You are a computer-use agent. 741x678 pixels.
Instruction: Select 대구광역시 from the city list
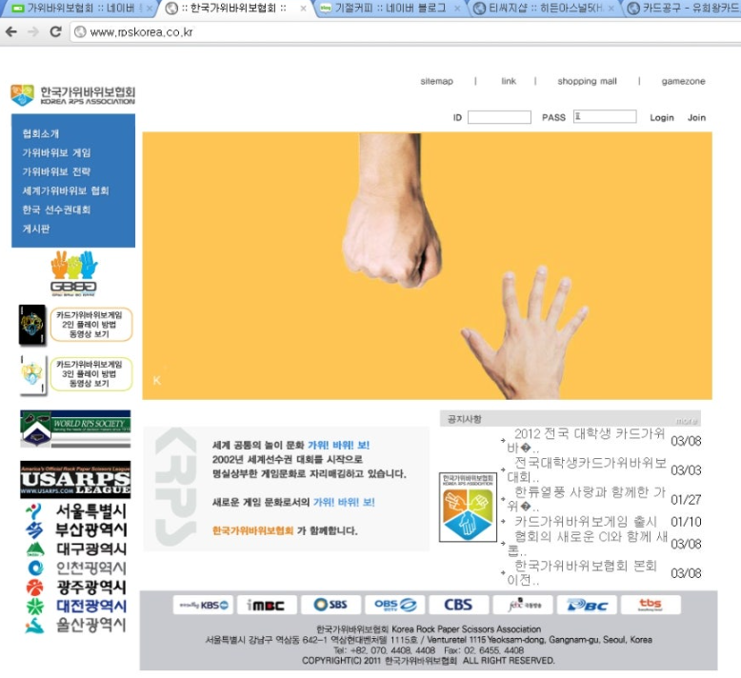(75, 549)
